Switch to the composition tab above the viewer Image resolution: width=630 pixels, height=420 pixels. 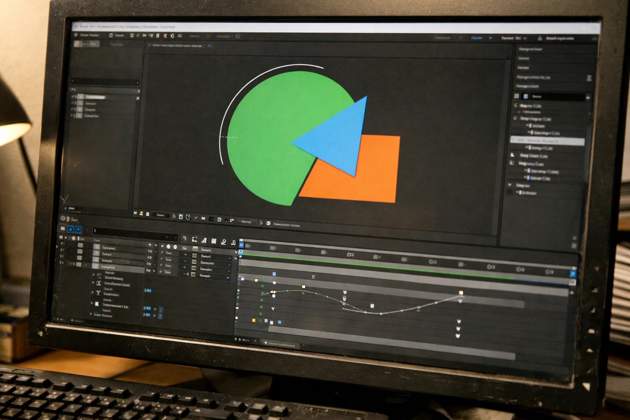pos(176,46)
